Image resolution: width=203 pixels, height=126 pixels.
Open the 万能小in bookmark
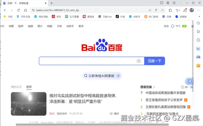105,17
